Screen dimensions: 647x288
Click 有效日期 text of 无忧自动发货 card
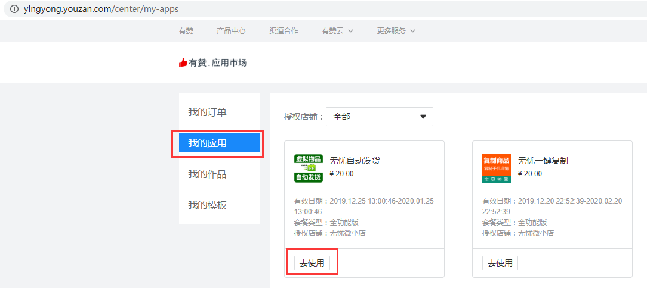pyautogui.click(x=363, y=206)
